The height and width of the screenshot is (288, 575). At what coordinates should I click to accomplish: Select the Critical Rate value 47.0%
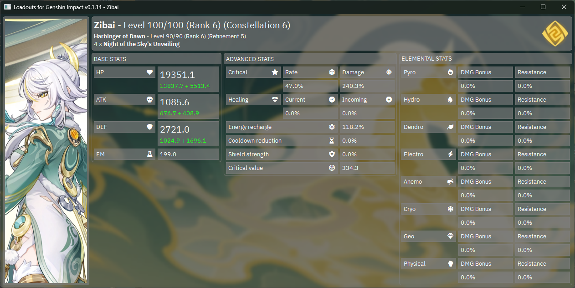tap(310, 86)
